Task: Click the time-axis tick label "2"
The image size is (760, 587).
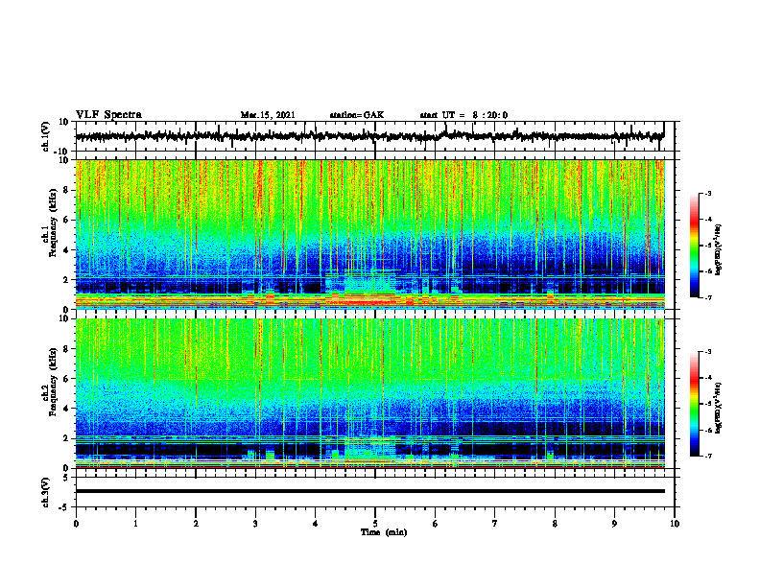Action: [196, 524]
